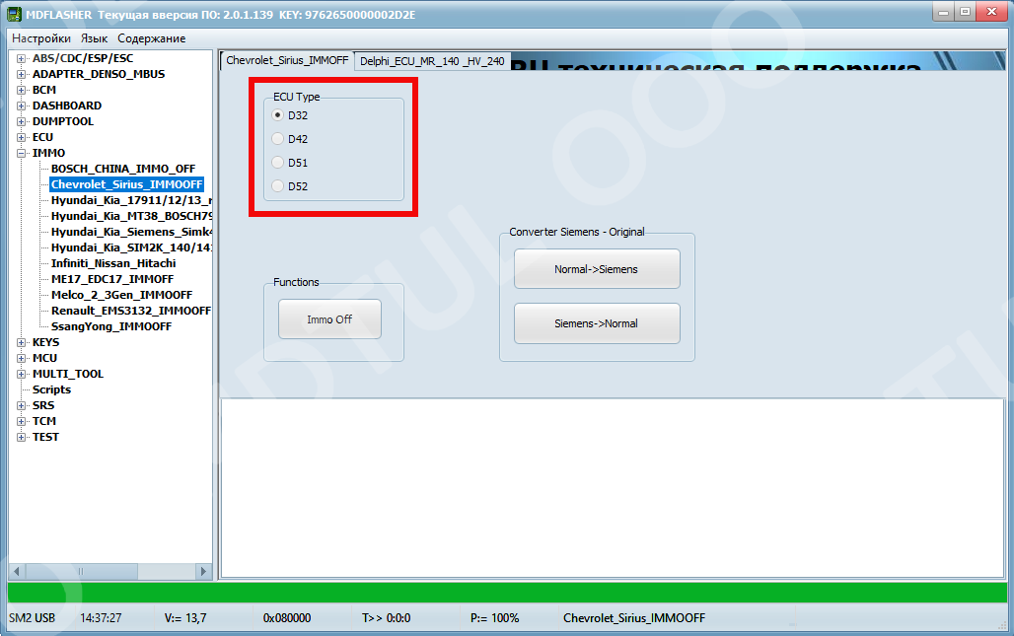Expand the MULTI_TOOL tree node
The width and height of the screenshot is (1014, 636).
22,374
